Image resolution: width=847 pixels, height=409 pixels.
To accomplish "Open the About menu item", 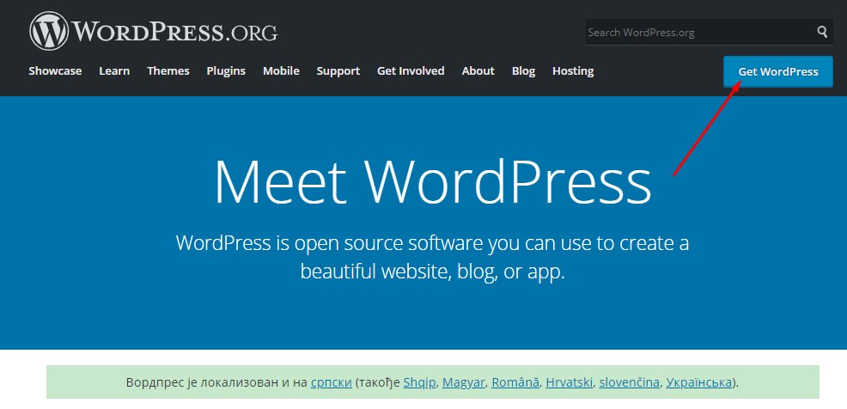I will pos(478,70).
